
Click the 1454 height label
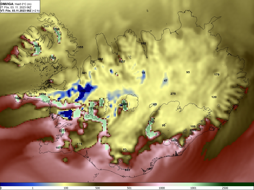[42, 94]
